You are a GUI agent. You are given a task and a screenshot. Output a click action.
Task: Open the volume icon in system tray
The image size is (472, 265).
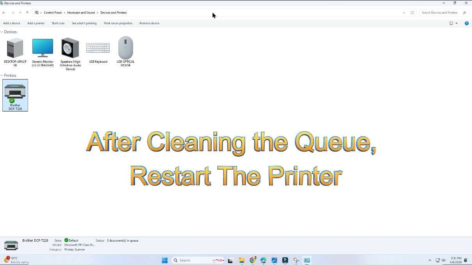click(x=444, y=260)
